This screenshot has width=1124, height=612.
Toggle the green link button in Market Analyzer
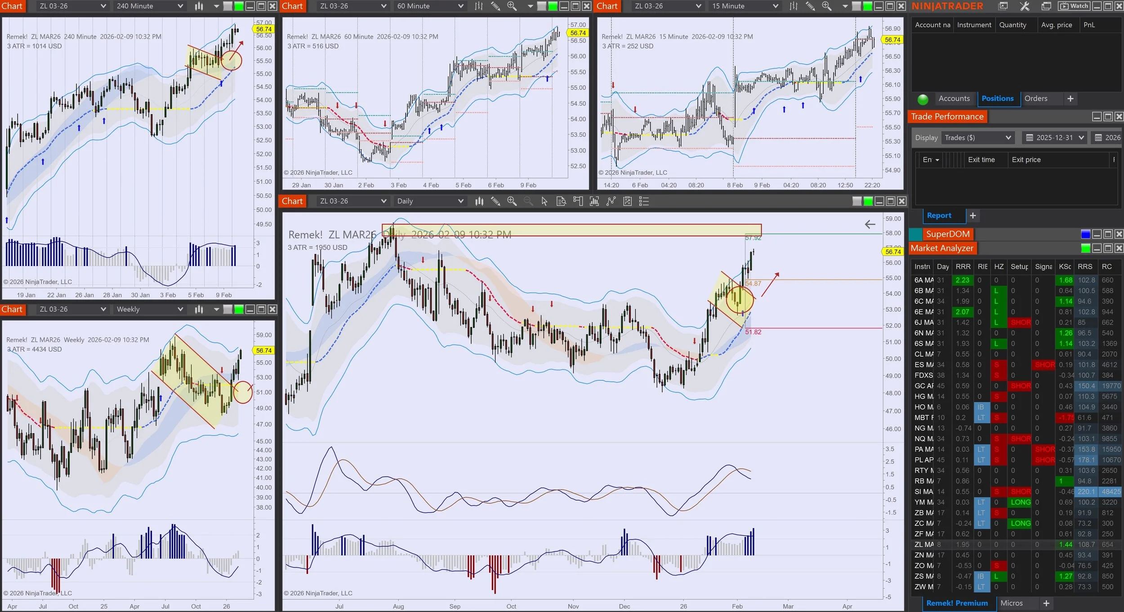1085,248
